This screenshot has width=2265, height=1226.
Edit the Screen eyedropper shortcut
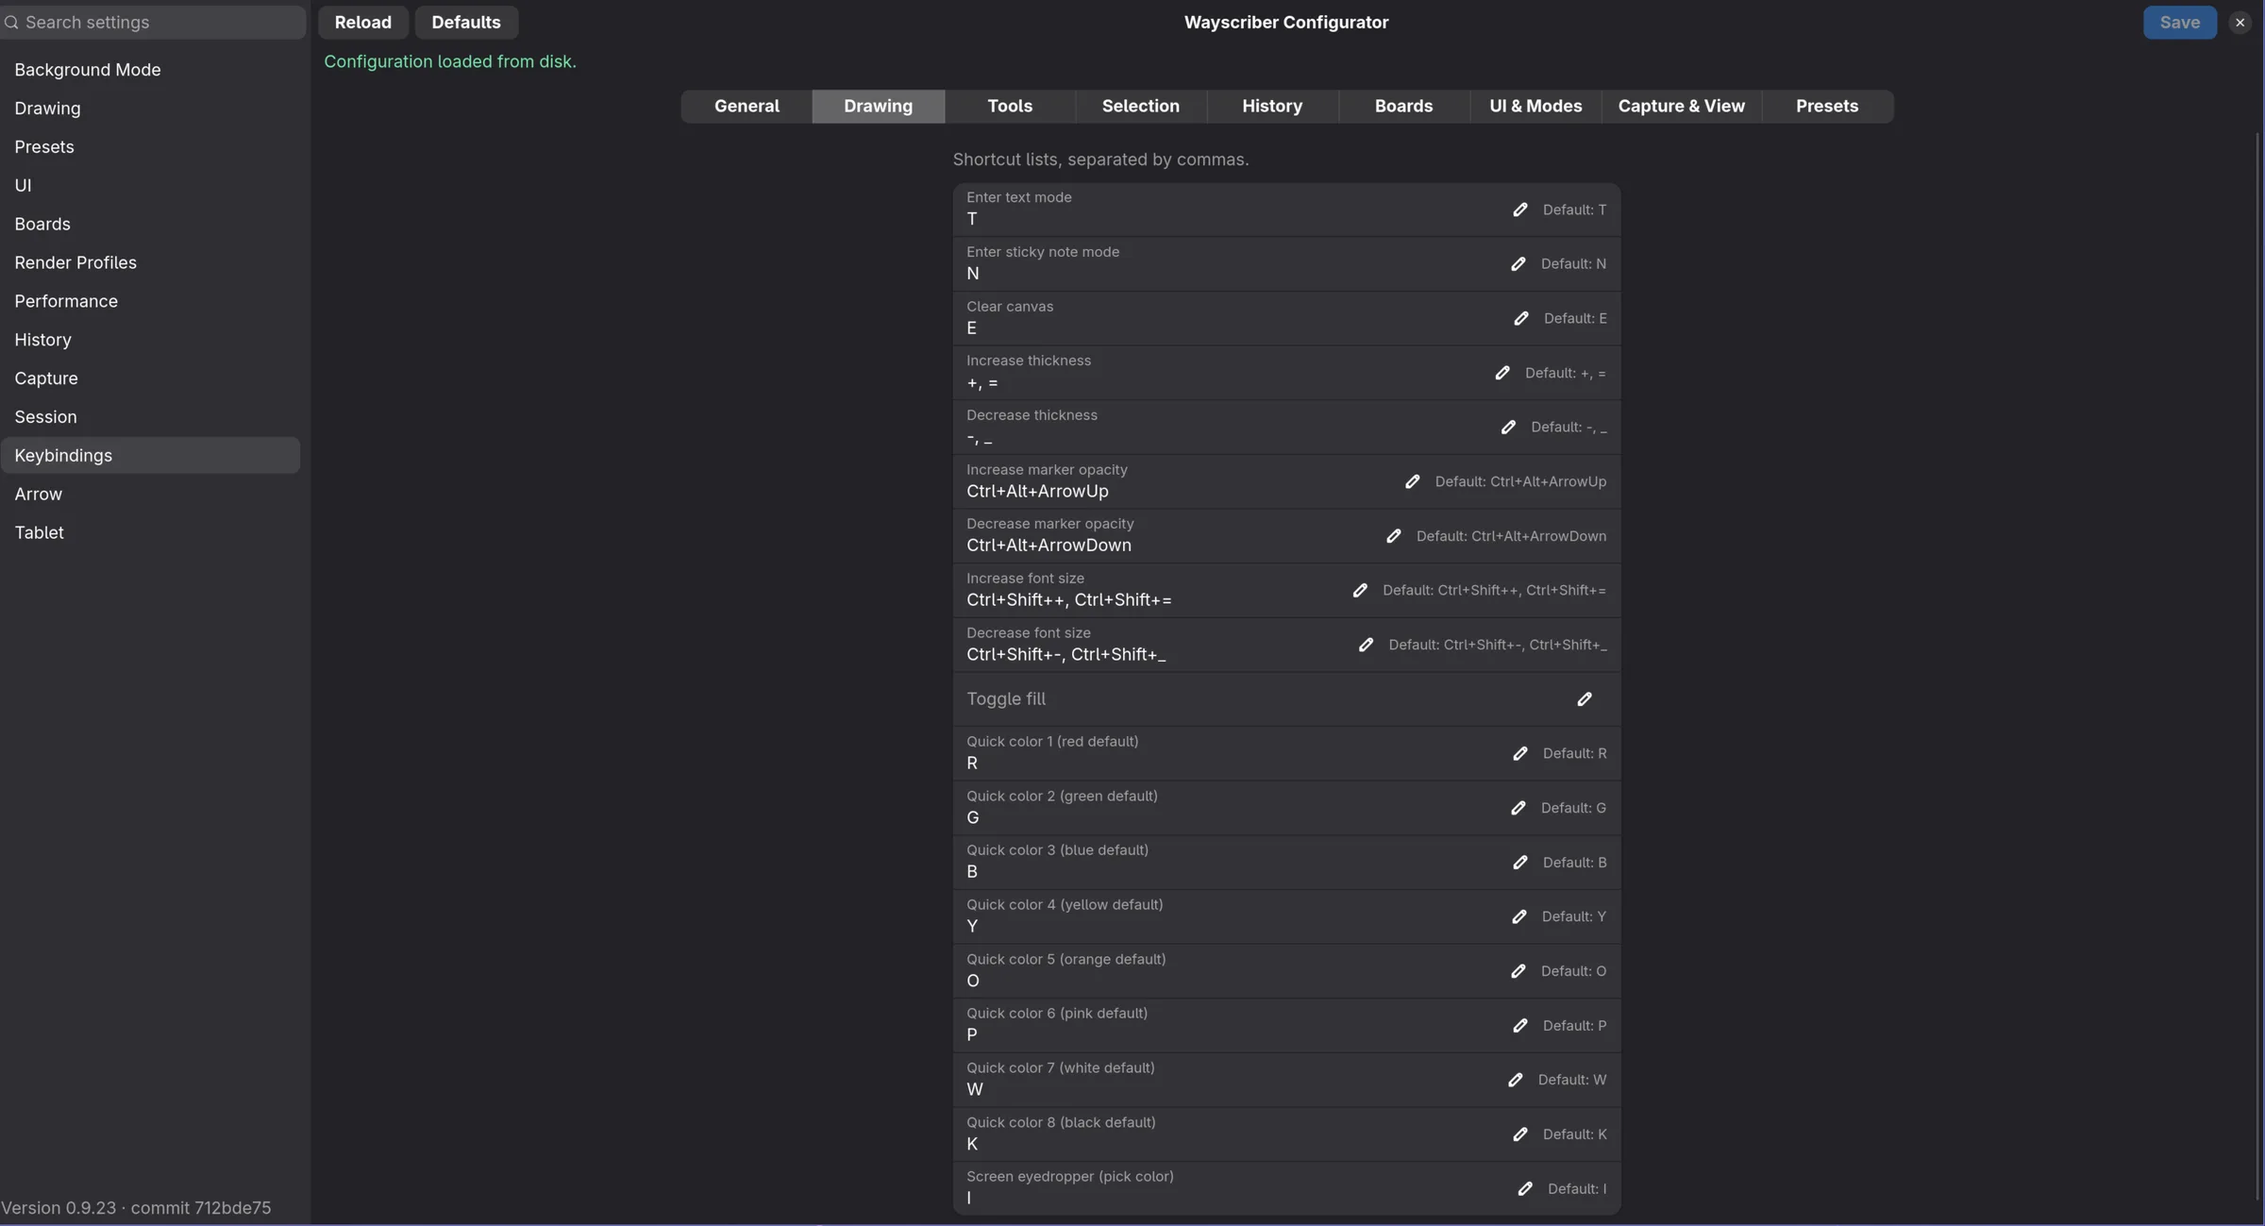point(1524,1189)
